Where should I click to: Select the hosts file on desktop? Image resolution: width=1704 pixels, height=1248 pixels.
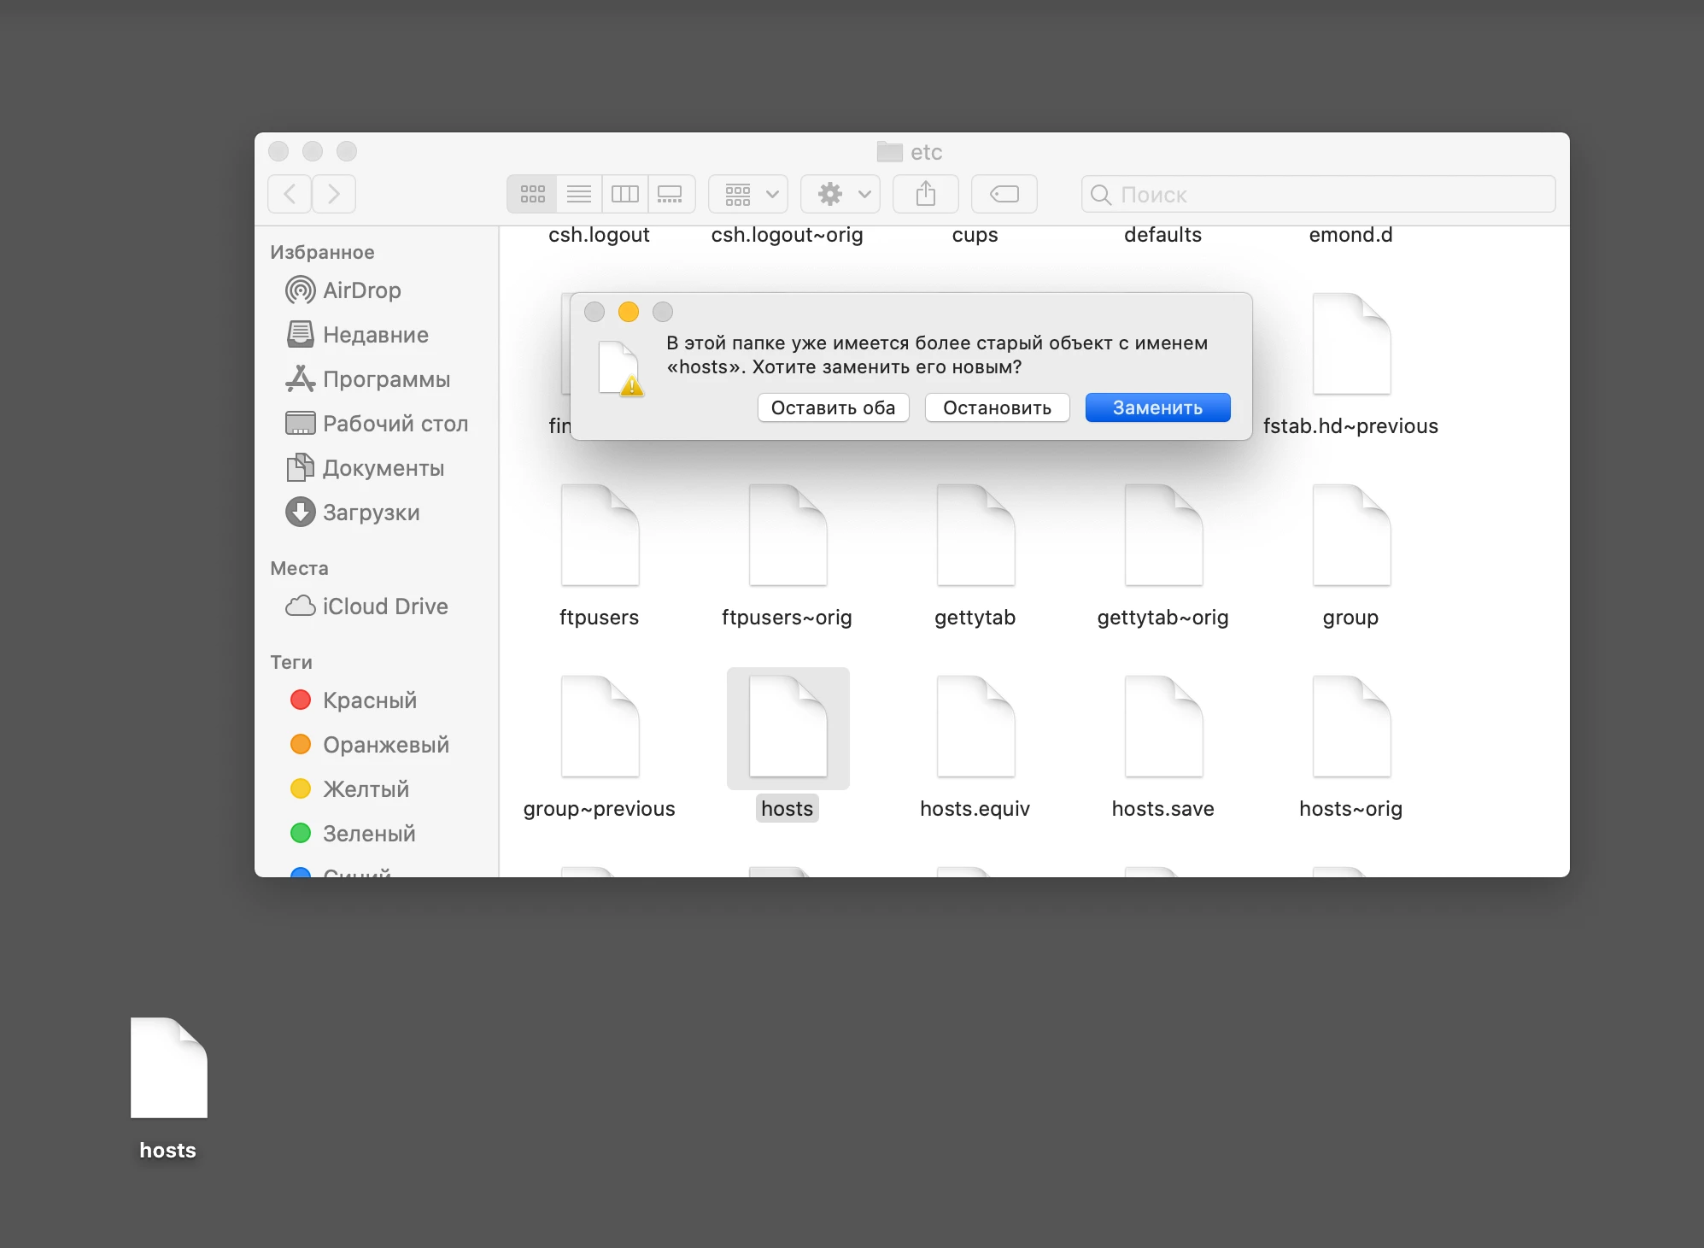pyautogui.click(x=169, y=1069)
